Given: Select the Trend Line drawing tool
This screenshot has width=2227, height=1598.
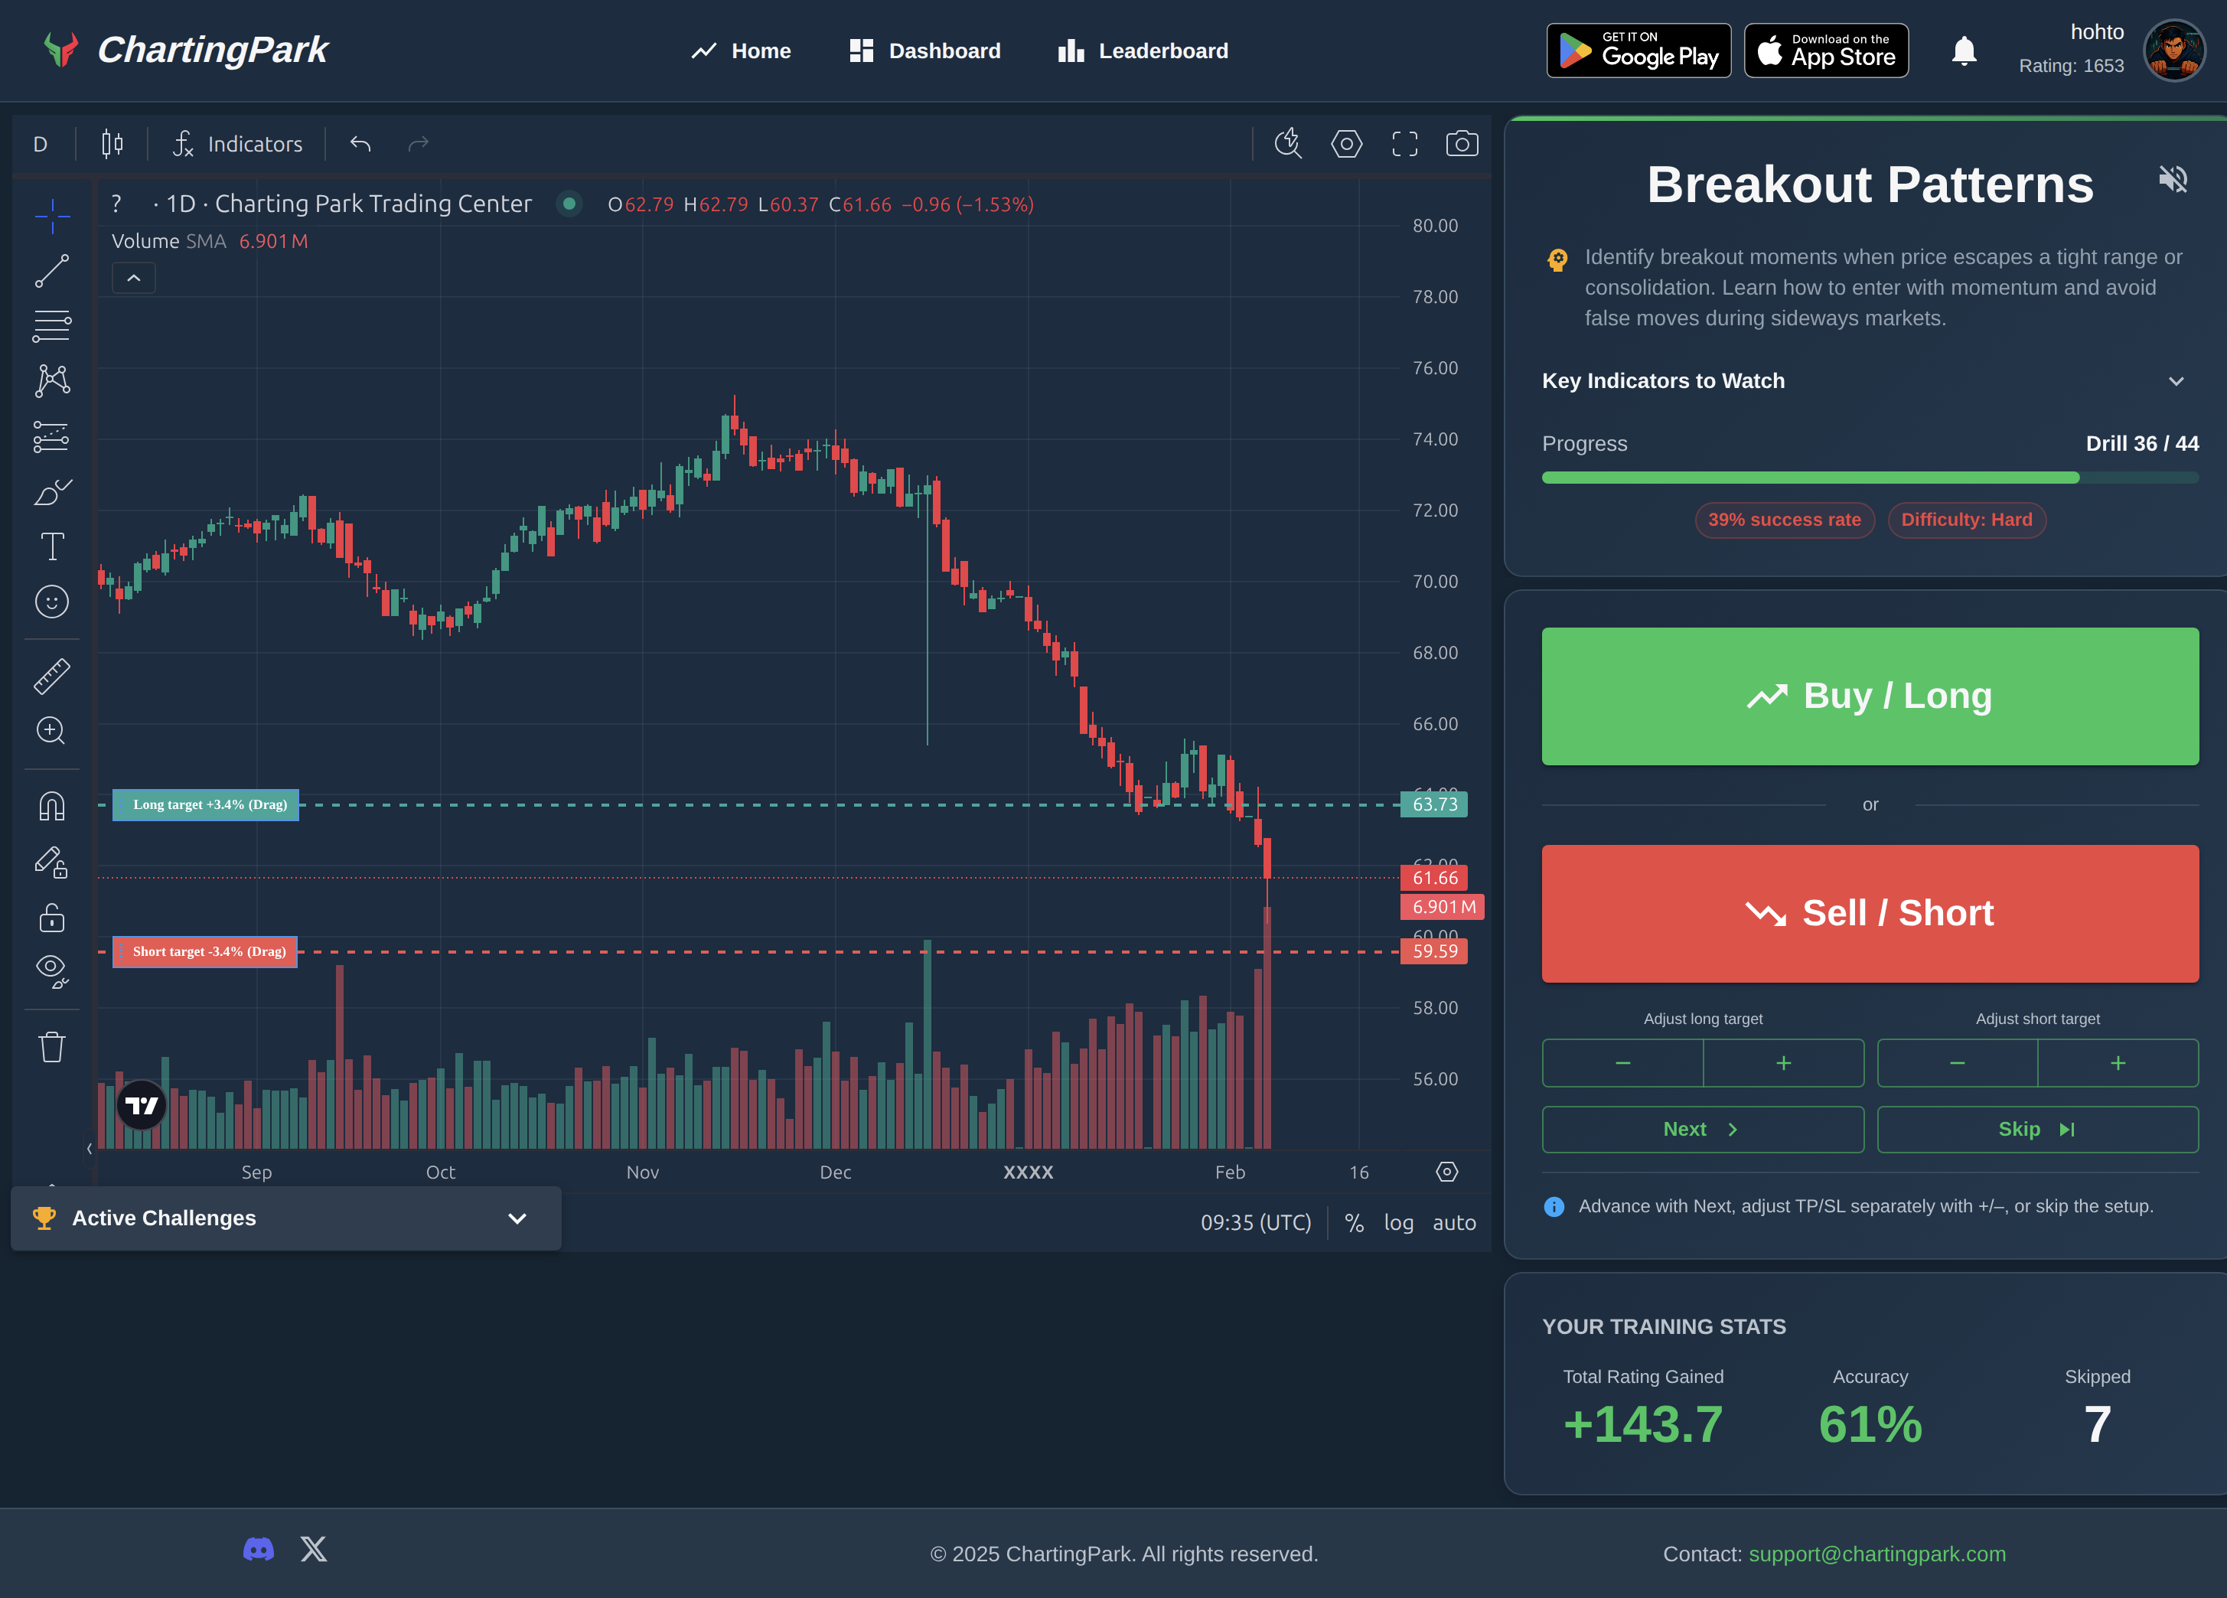Looking at the screenshot, I should pyautogui.click(x=51, y=270).
